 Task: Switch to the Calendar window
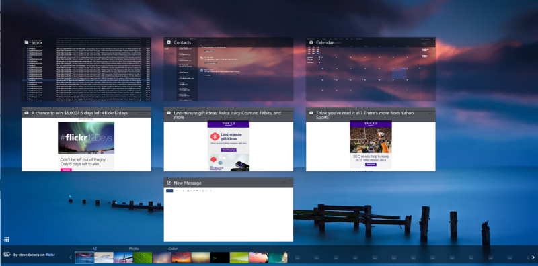(371, 69)
